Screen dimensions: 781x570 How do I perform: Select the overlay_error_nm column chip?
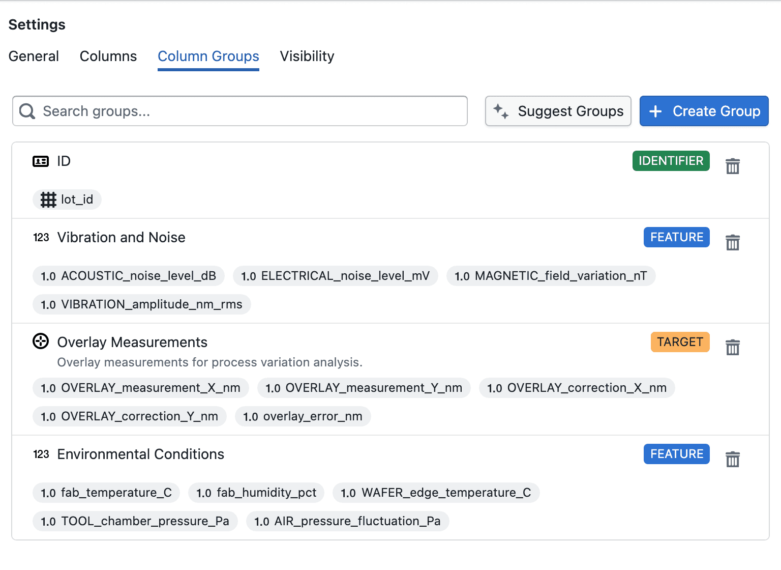tap(303, 416)
